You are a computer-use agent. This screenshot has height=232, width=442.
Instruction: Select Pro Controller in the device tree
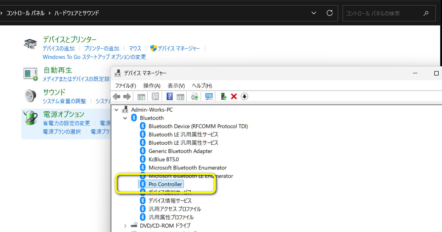165,184
